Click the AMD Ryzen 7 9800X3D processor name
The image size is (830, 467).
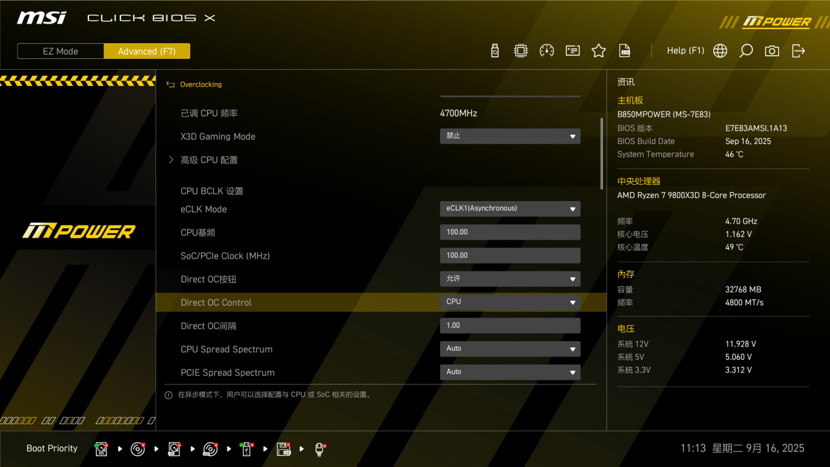coord(692,196)
